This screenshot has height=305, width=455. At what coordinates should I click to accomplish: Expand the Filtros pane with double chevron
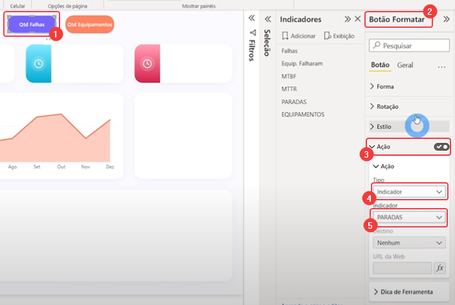click(252, 19)
